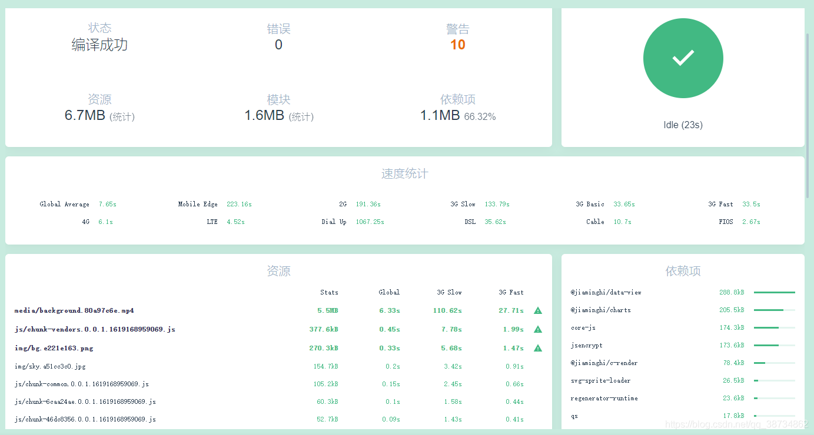Screen dimensions: 814x435
Task: Click the Dial Up 1067.25s speed entry
Action: [x=367, y=222]
